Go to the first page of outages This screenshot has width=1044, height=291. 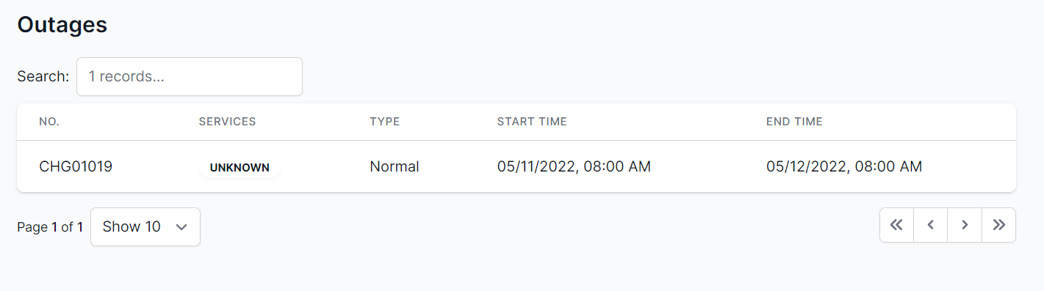click(896, 225)
